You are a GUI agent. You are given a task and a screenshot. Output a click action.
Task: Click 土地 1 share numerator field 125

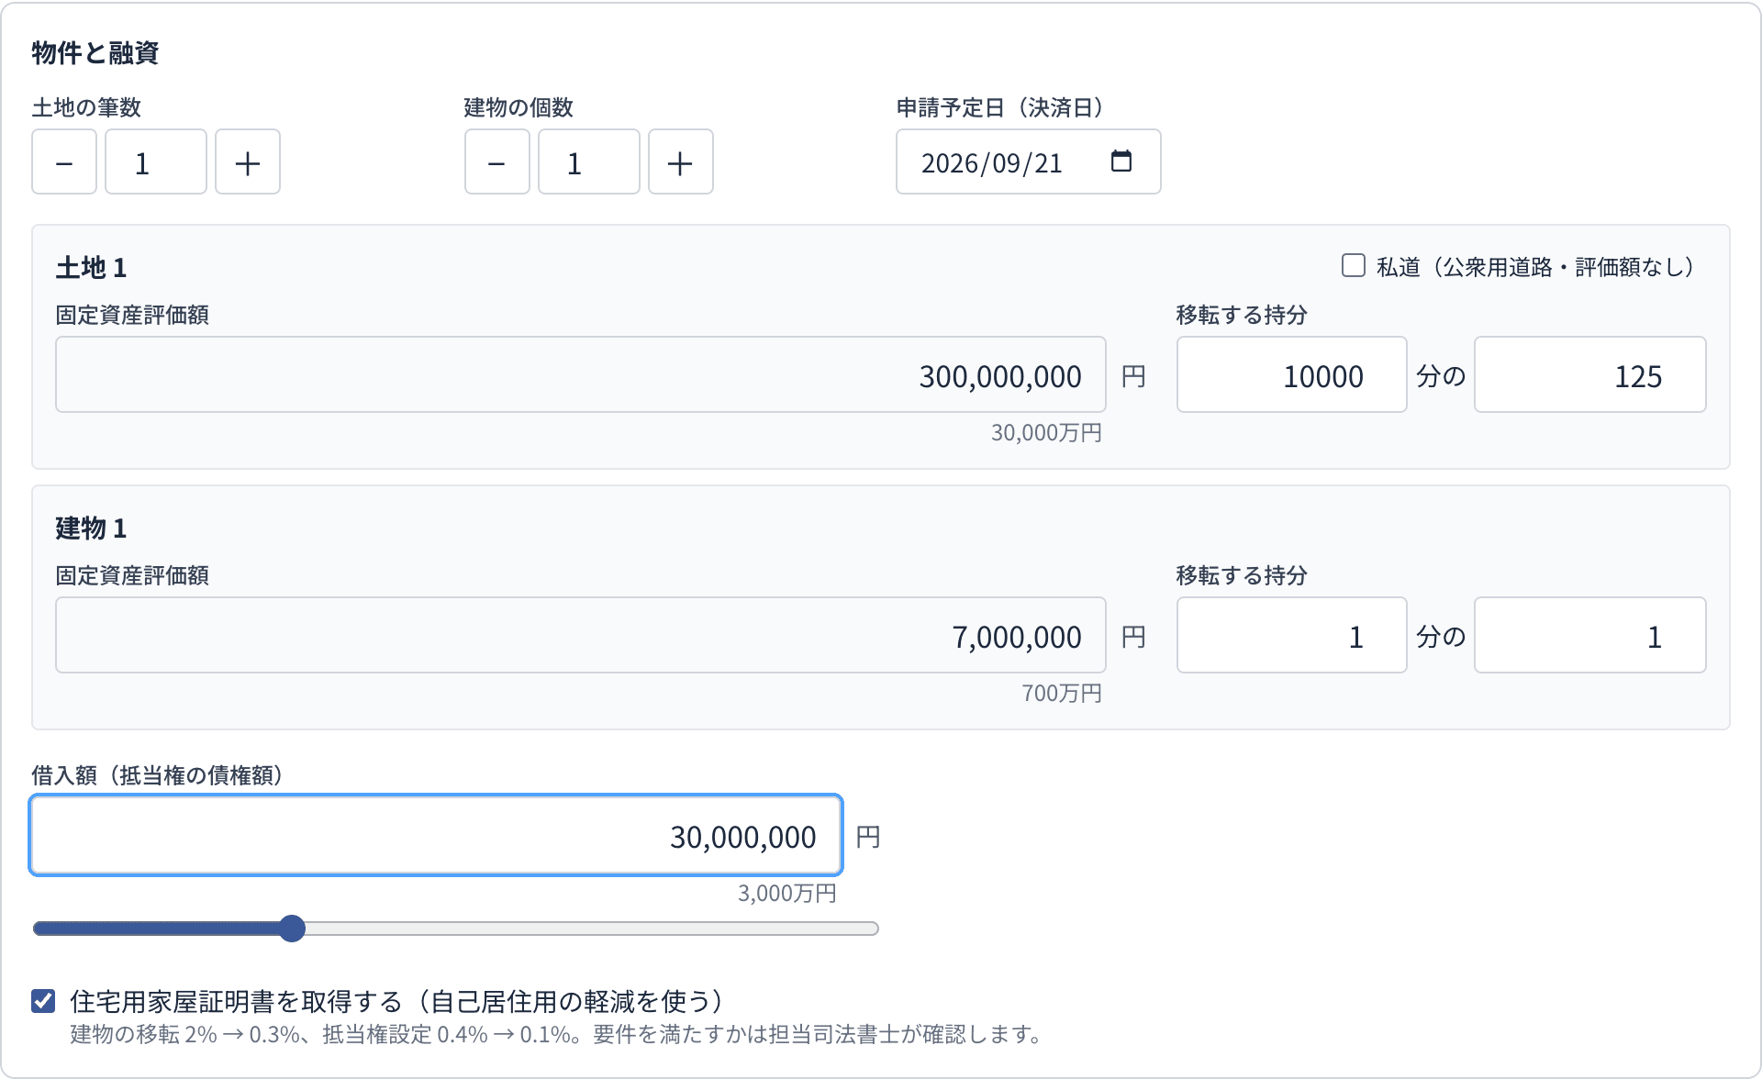point(1590,374)
